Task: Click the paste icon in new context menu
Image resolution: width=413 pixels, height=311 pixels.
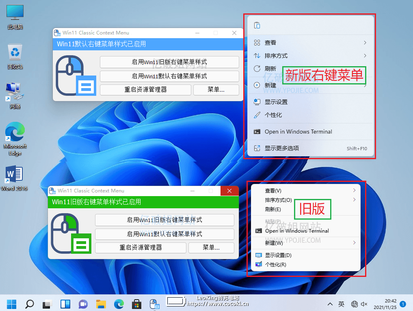Action: coord(257,25)
